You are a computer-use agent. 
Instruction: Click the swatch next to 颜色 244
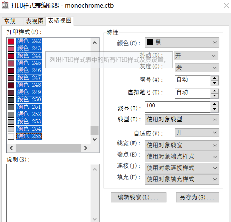(11, 56)
